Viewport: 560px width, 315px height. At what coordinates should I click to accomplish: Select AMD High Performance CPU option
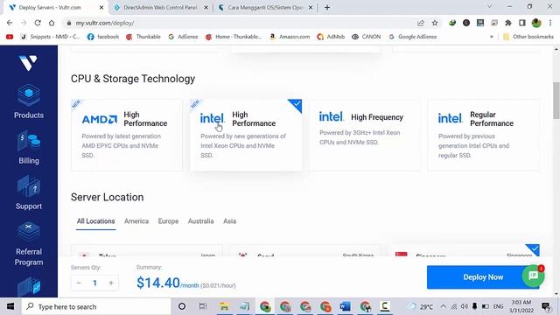pos(127,135)
